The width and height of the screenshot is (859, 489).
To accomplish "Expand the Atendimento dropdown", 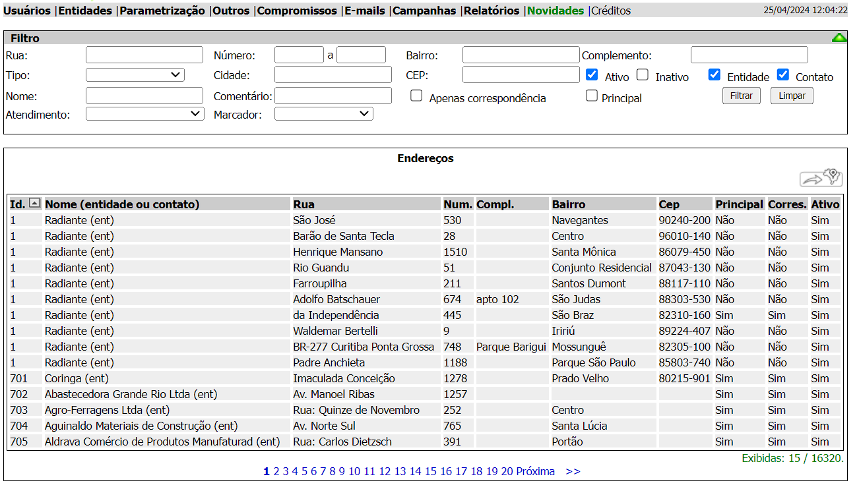I will tap(145, 114).
